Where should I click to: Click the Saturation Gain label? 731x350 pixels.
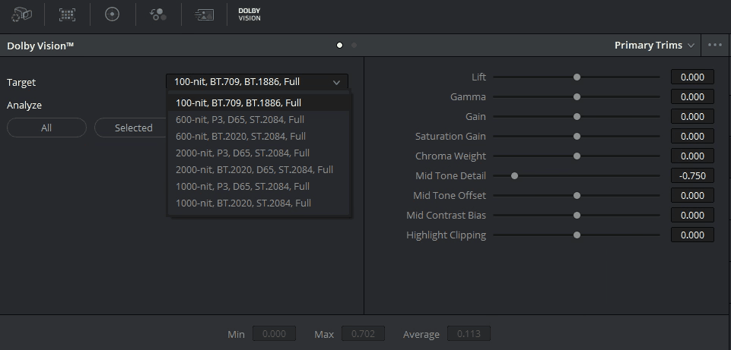[x=450, y=137]
